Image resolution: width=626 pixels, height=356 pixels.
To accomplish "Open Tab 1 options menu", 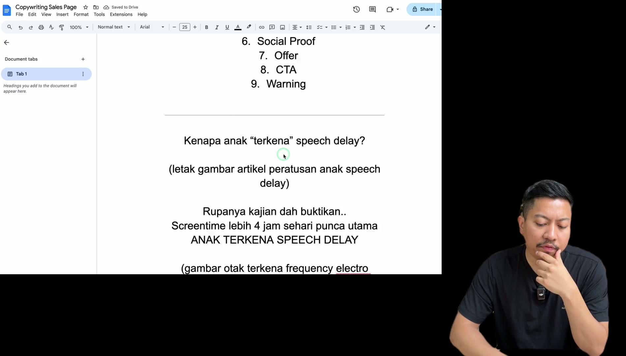I will [x=83, y=74].
